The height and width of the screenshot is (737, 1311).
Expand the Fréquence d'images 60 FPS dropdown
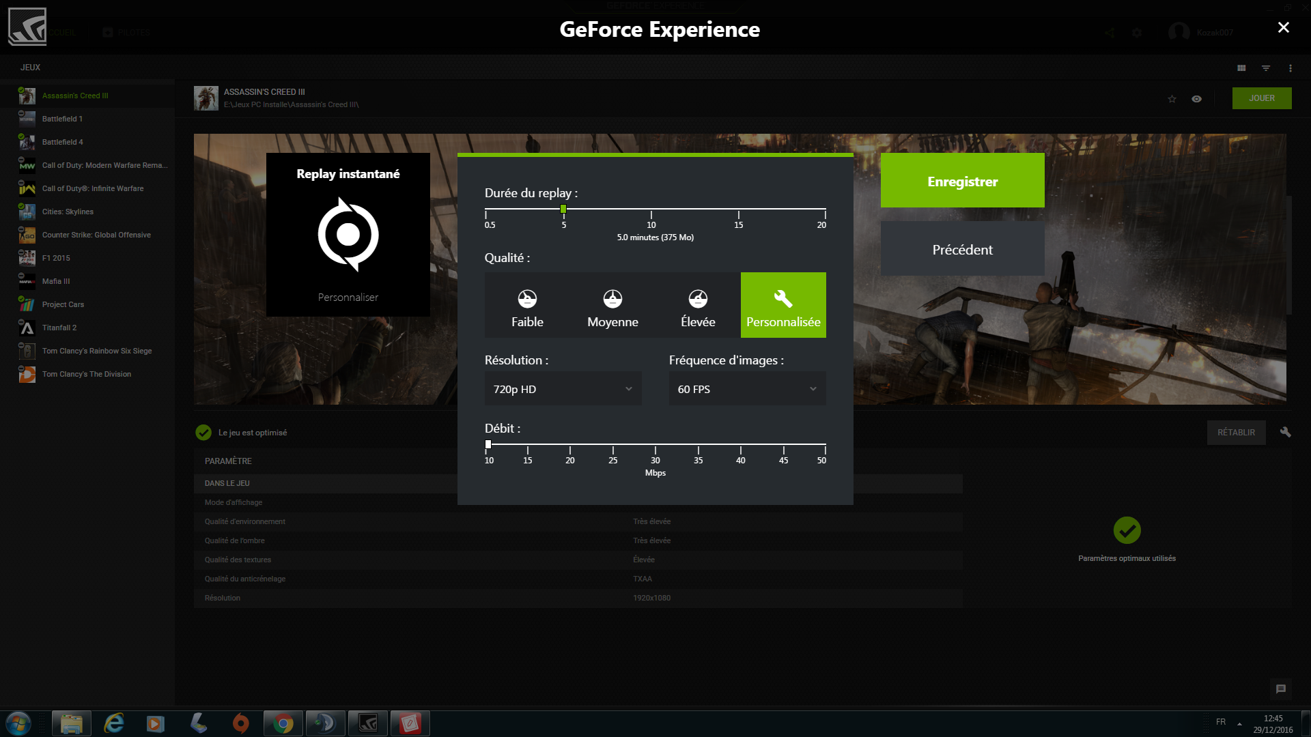pos(747,389)
